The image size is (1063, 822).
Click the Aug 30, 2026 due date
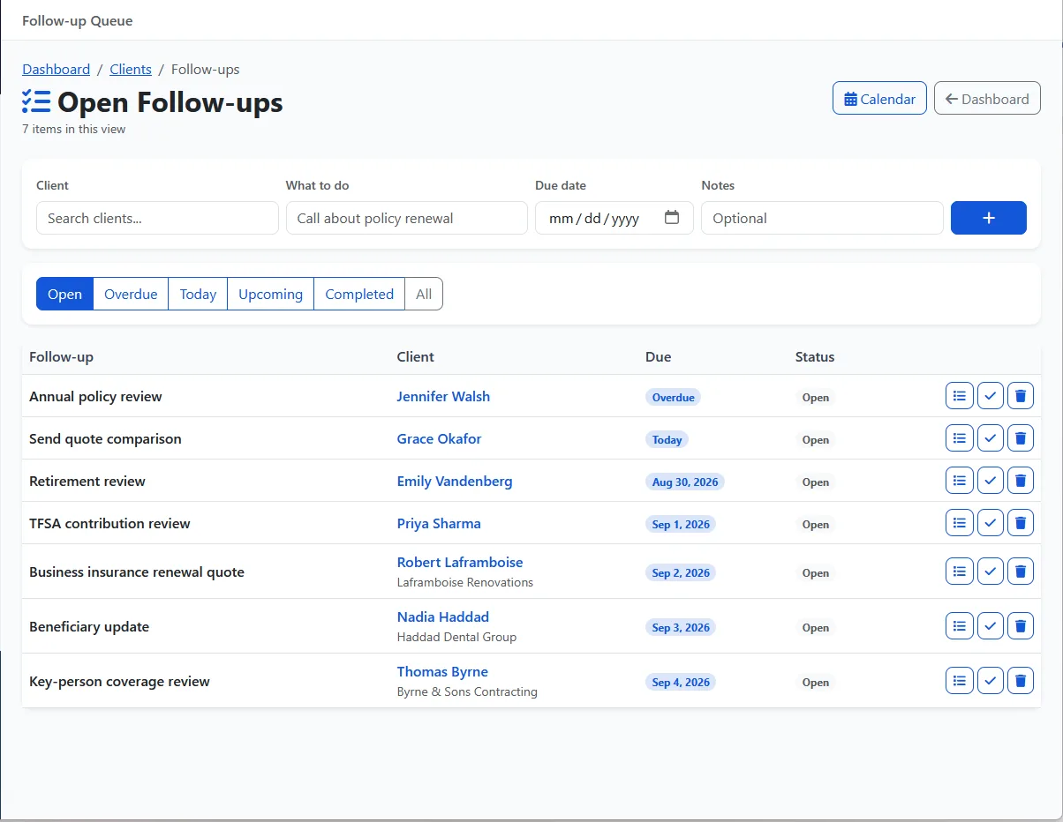[685, 482]
